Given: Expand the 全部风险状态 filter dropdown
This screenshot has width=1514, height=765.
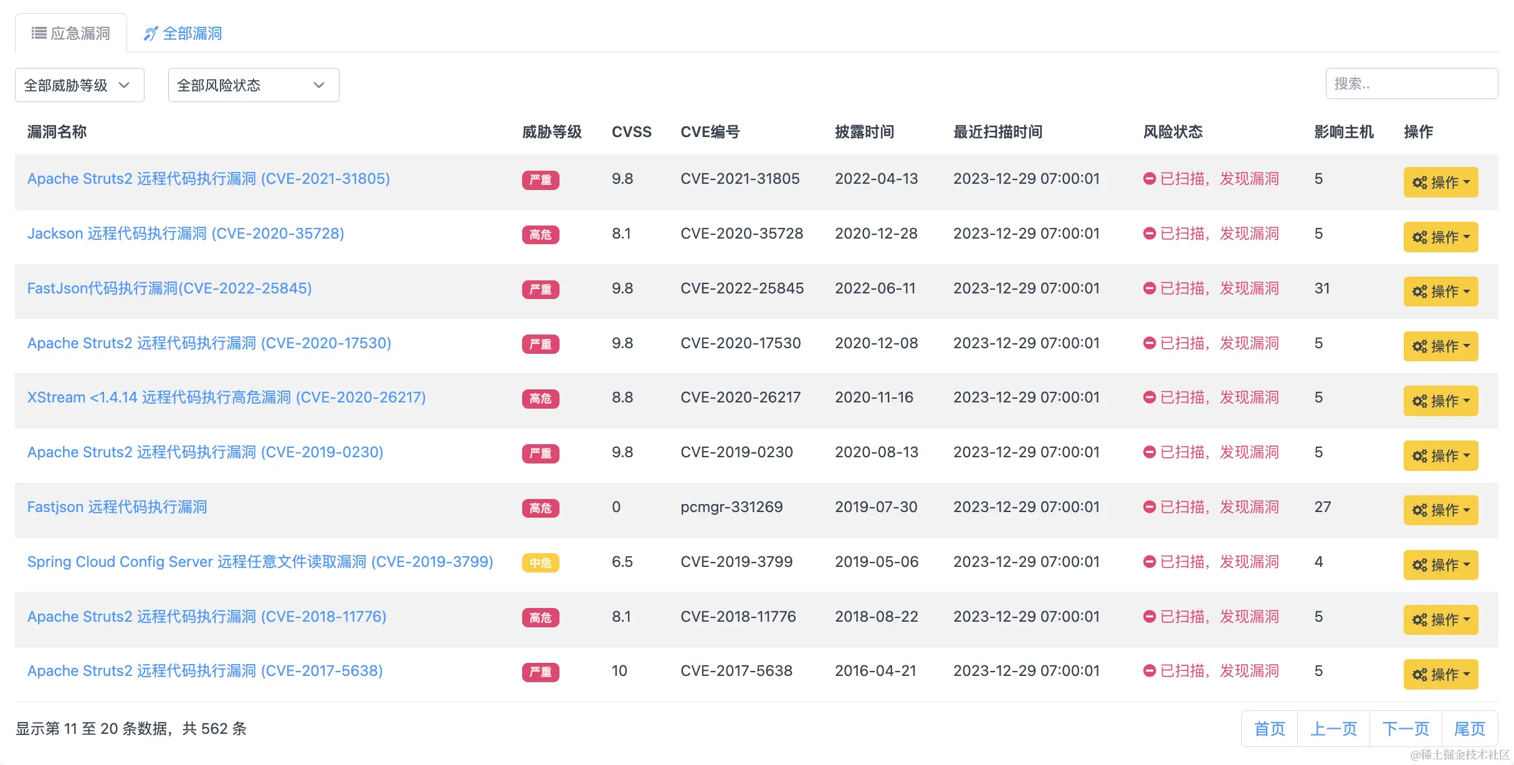Looking at the screenshot, I should click(x=253, y=85).
